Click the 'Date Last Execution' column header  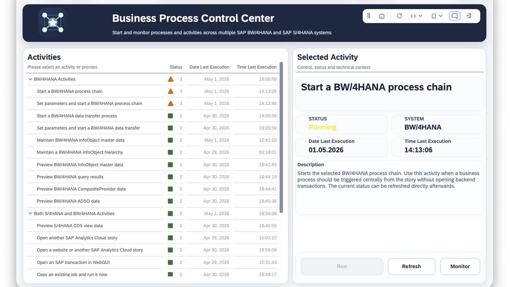210,67
